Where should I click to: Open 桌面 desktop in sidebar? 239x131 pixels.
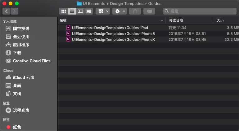tap(17, 85)
